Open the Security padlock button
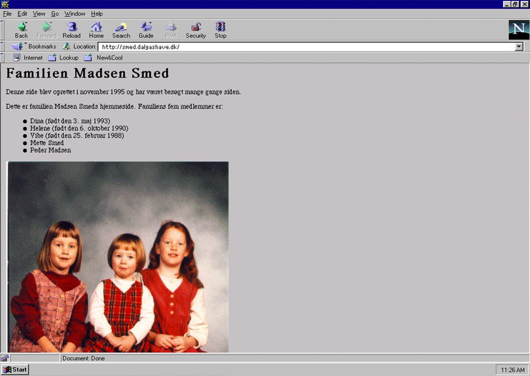 (196, 30)
